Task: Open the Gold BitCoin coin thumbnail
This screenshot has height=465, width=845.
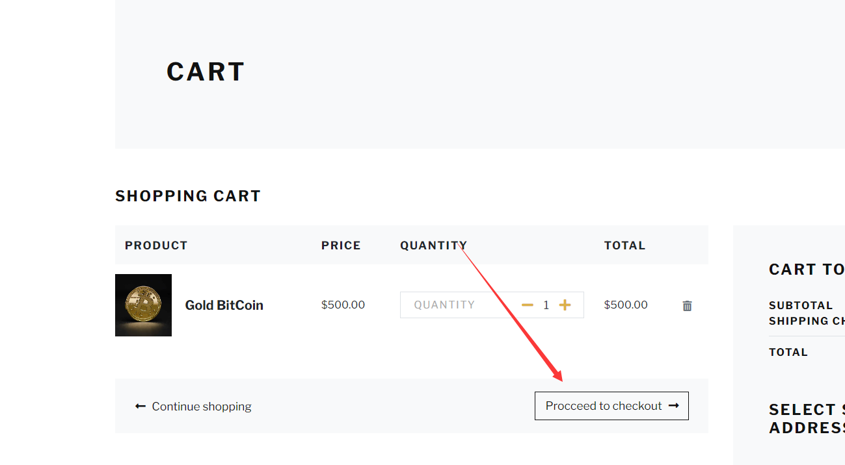Action: click(x=143, y=305)
